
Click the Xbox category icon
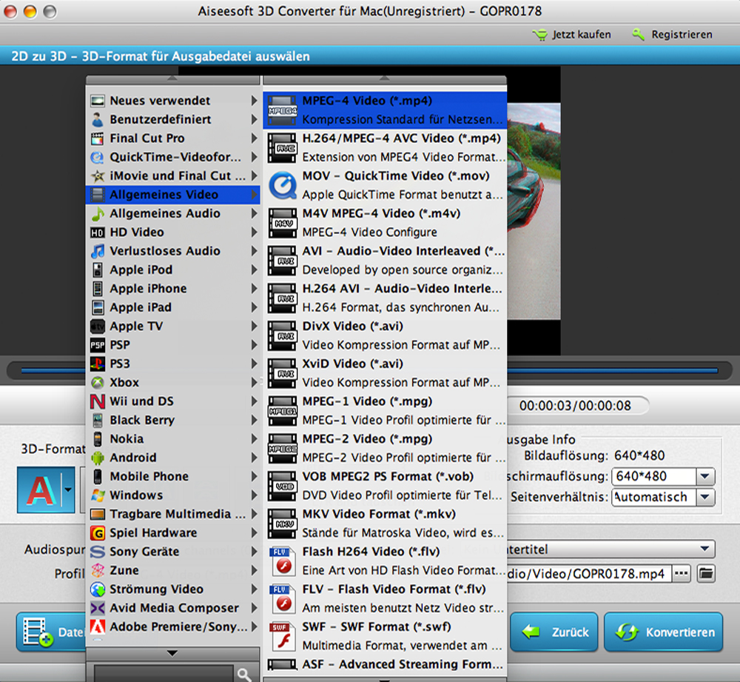click(x=97, y=383)
